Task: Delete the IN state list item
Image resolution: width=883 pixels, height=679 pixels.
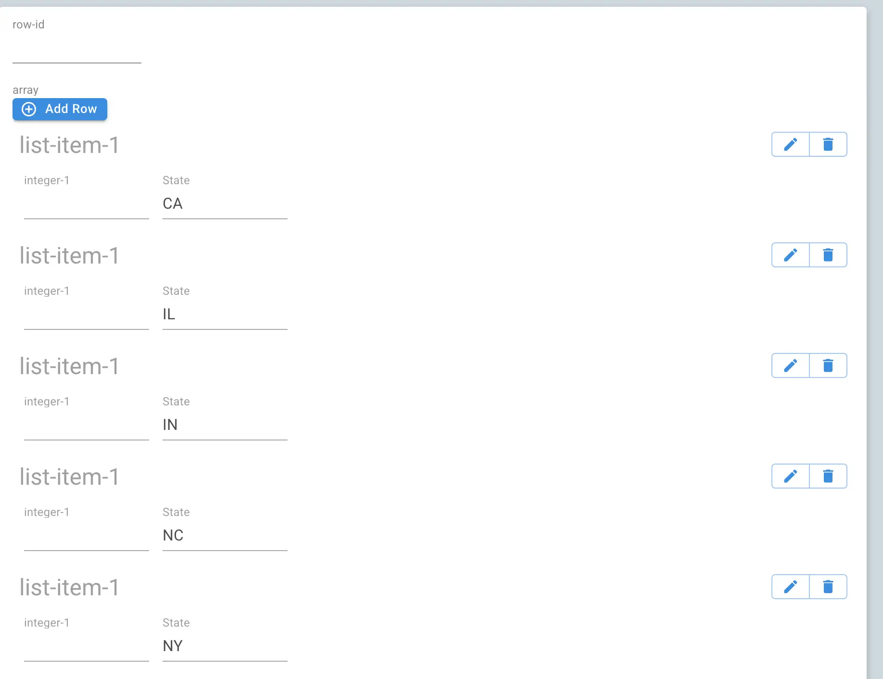Action: (828, 365)
